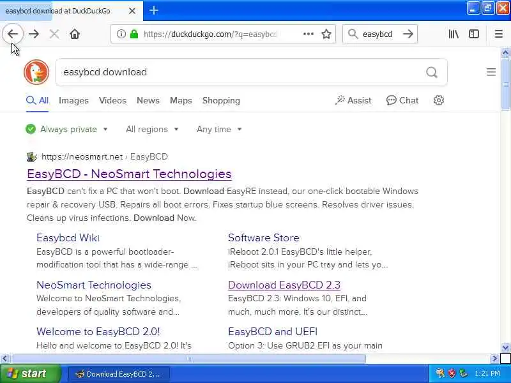This screenshot has height=383, width=511.
Task: Click the taskbar clock 1:21 PM
Action: 487,373
